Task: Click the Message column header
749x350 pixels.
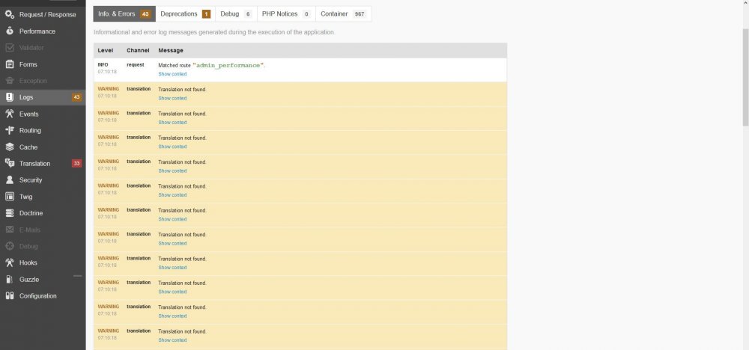Action: [171, 51]
